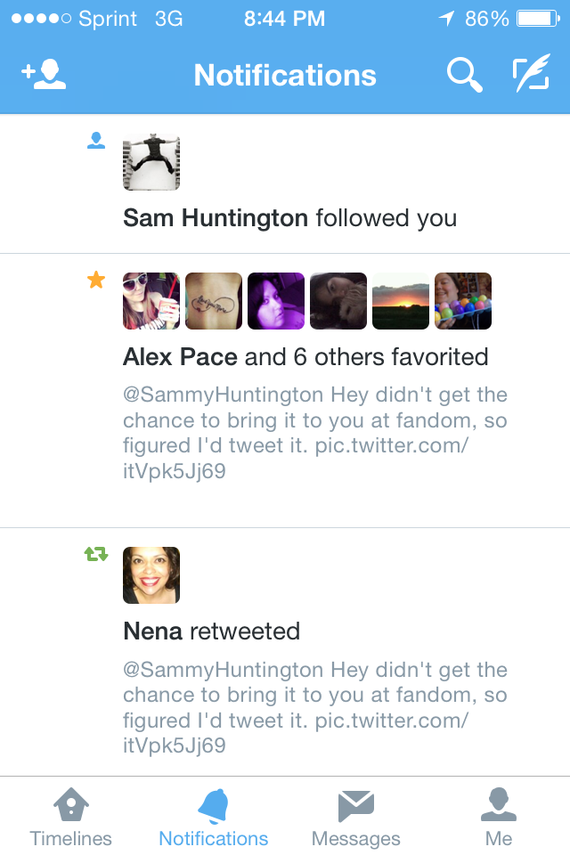Open the search magnifier icon
Image resolution: width=570 pixels, height=855 pixels.
tap(464, 75)
